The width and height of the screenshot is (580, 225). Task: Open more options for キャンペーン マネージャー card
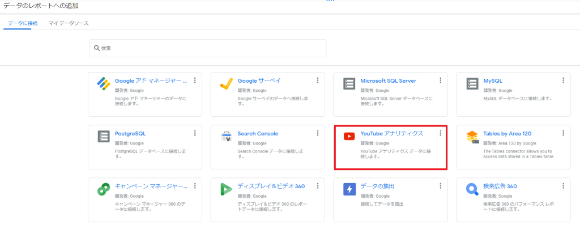coord(195,185)
